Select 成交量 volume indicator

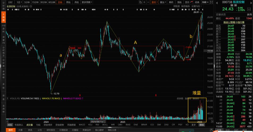pyautogui.click(x=29, y=125)
